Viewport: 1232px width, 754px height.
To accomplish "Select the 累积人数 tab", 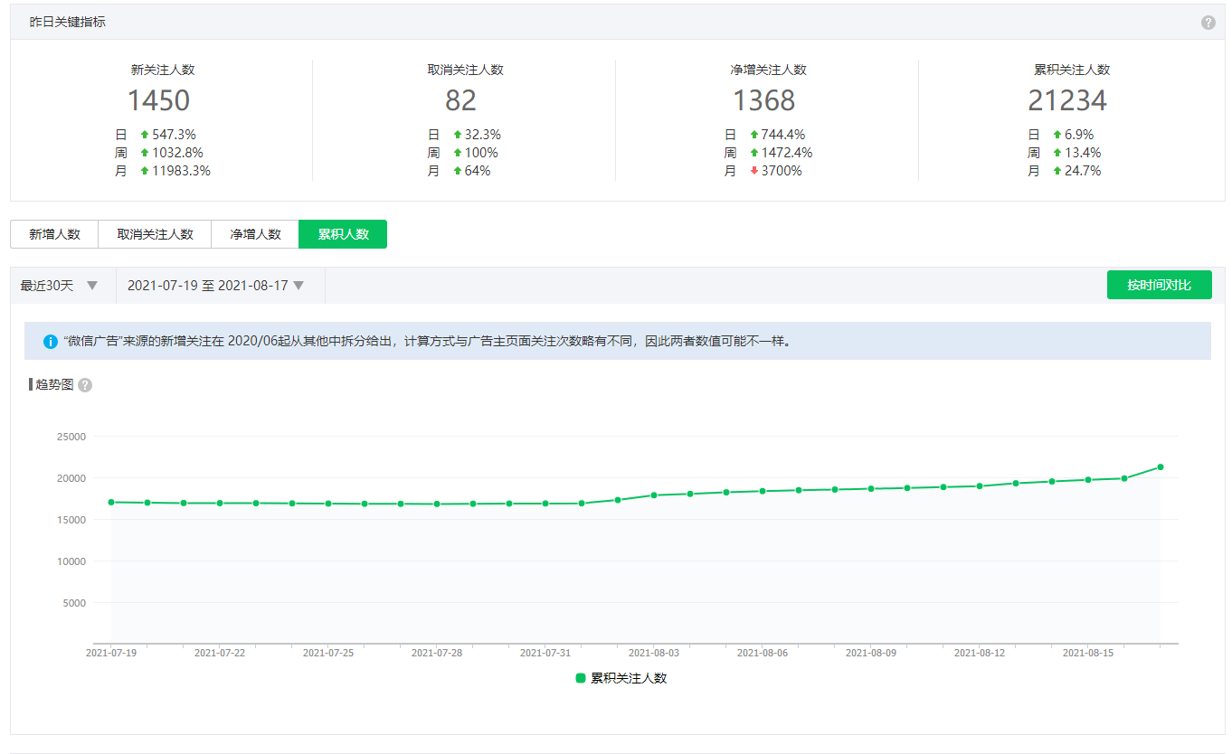I will [343, 234].
